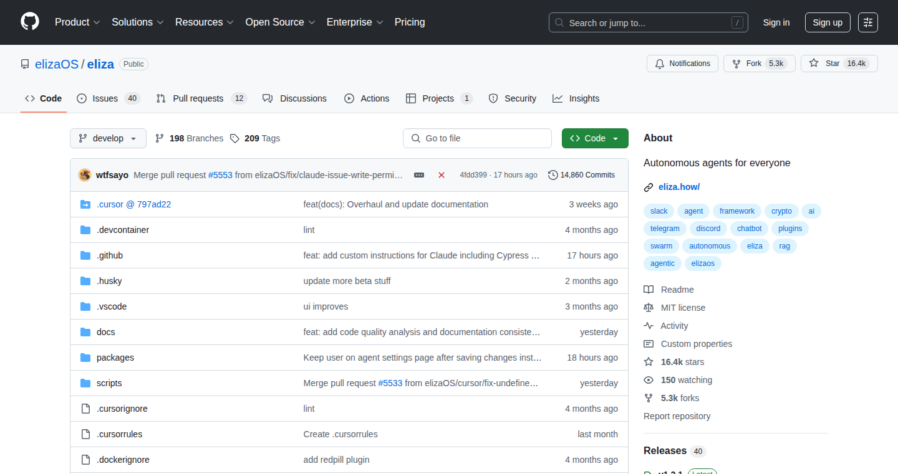Click the Sign up button

(x=828, y=22)
